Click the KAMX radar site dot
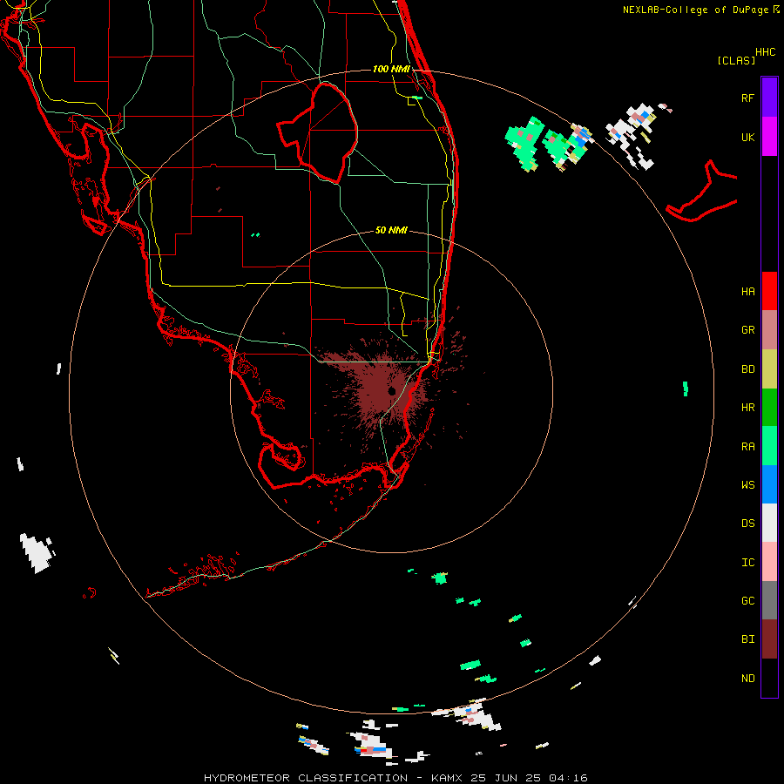Viewport: 784px width, 784px height. (x=392, y=391)
